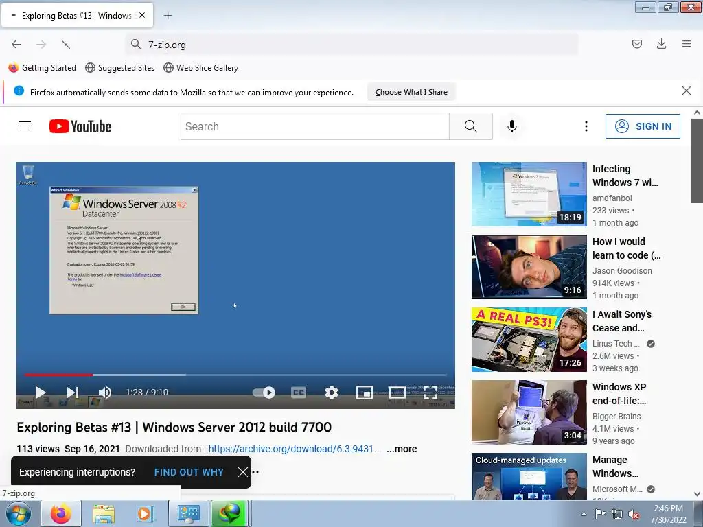Open YouTube settings three-dot menu
The image size is (703, 527).
click(586, 126)
